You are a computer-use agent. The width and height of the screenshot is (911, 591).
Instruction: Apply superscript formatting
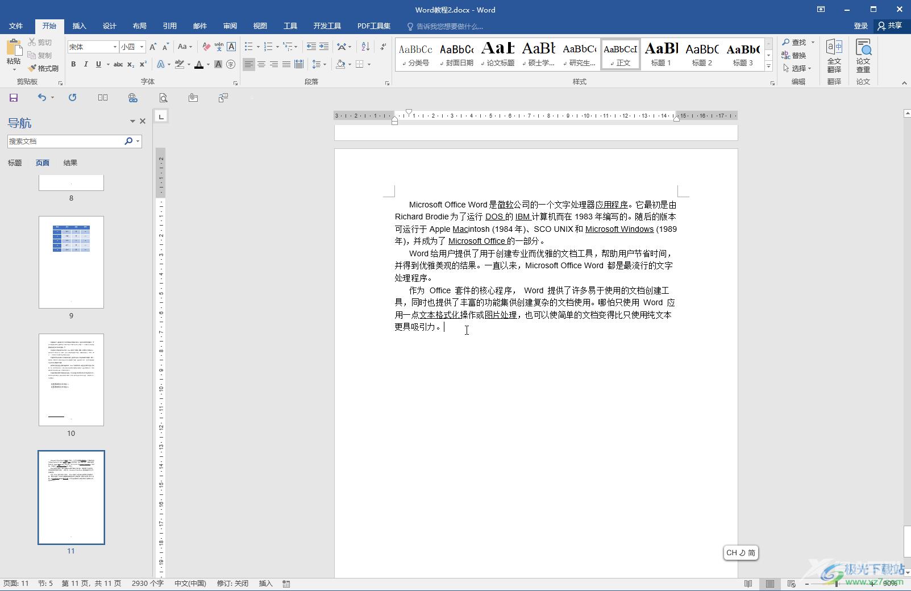[x=143, y=64]
